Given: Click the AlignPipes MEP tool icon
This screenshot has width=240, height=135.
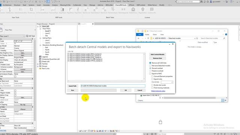Looking at the screenshot, I should (62, 9).
